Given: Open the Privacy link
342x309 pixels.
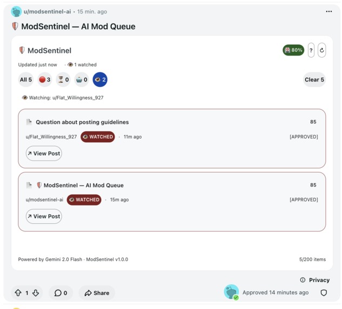Looking at the screenshot, I should [315, 280].
